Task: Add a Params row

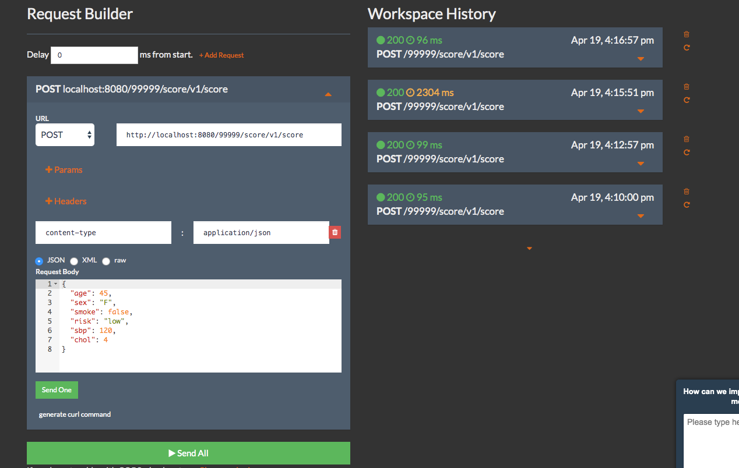Action: point(64,170)
